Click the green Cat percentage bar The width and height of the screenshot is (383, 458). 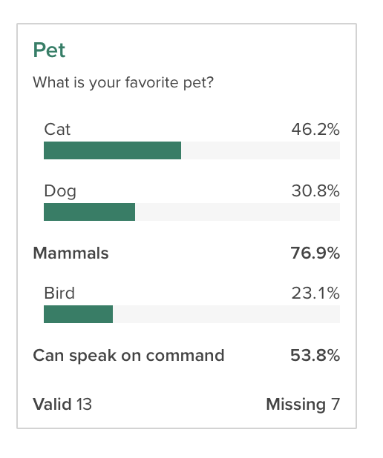point(112,150)
